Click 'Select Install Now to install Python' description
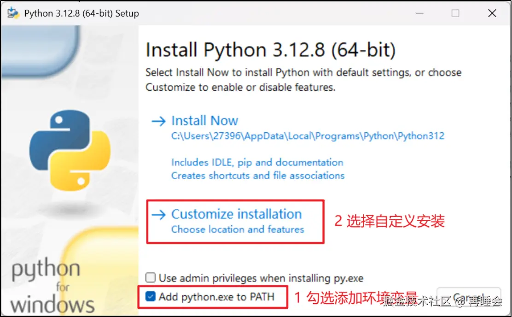The width and height of the screenshot is (512, 317). [x=303, y=80]
